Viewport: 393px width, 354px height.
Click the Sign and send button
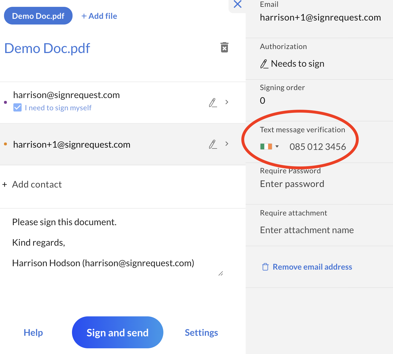(x=118, y=332)
